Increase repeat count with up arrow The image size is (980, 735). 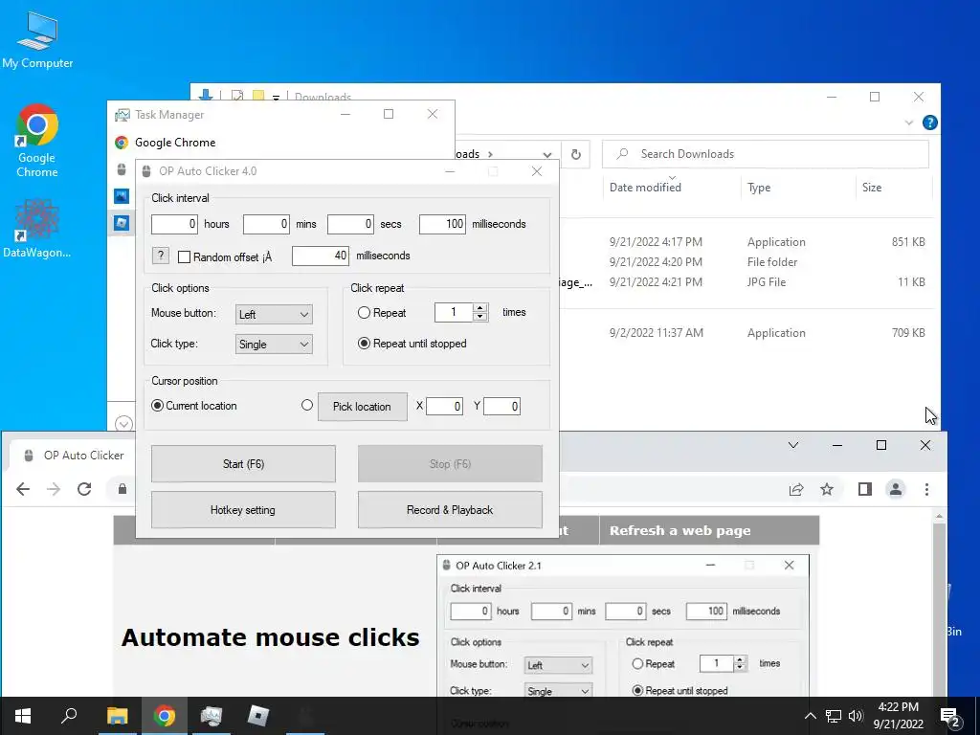(x=480, y=307)
